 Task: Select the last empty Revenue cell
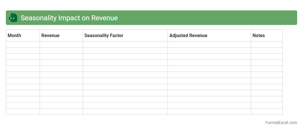click(61, 111)
